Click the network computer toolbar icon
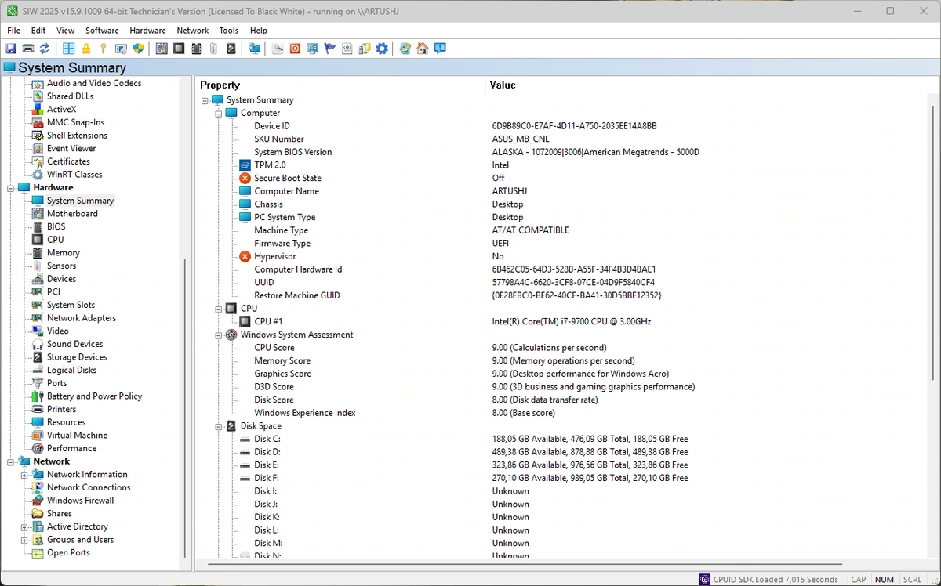This screenshot has width=941, height=586. click(255, 49)
